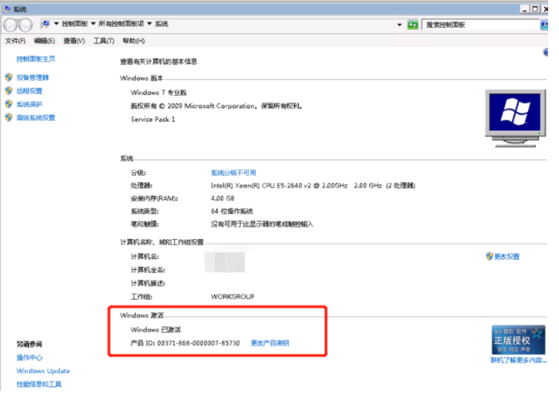
Task: Open 高级系统设置 link
Action: (x=36, y=117)
